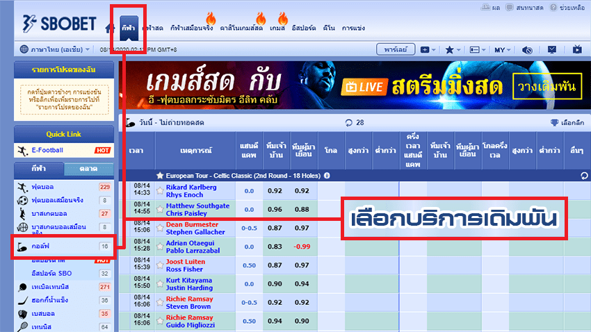Click home odds 0.92 for Rikard Karlberg
Viewport: 591px width, 332px height.
click(x=275, y=191)
